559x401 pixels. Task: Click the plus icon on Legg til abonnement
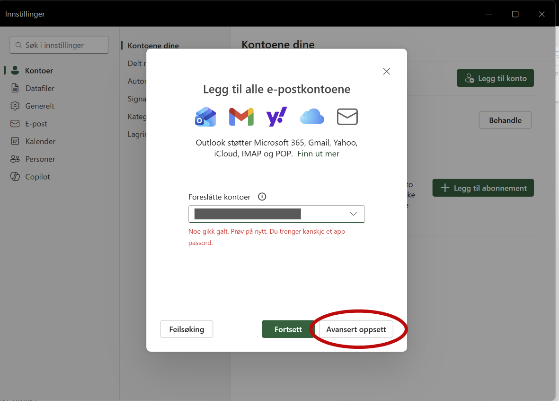[x=444, y=188]
